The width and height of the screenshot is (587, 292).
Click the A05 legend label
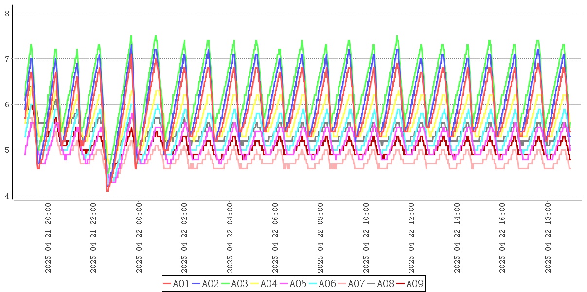293,284
